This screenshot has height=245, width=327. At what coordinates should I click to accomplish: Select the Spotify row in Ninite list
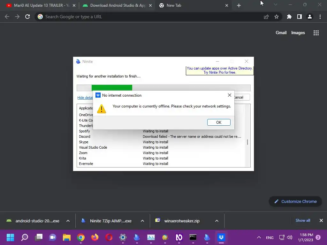[161, 131]
